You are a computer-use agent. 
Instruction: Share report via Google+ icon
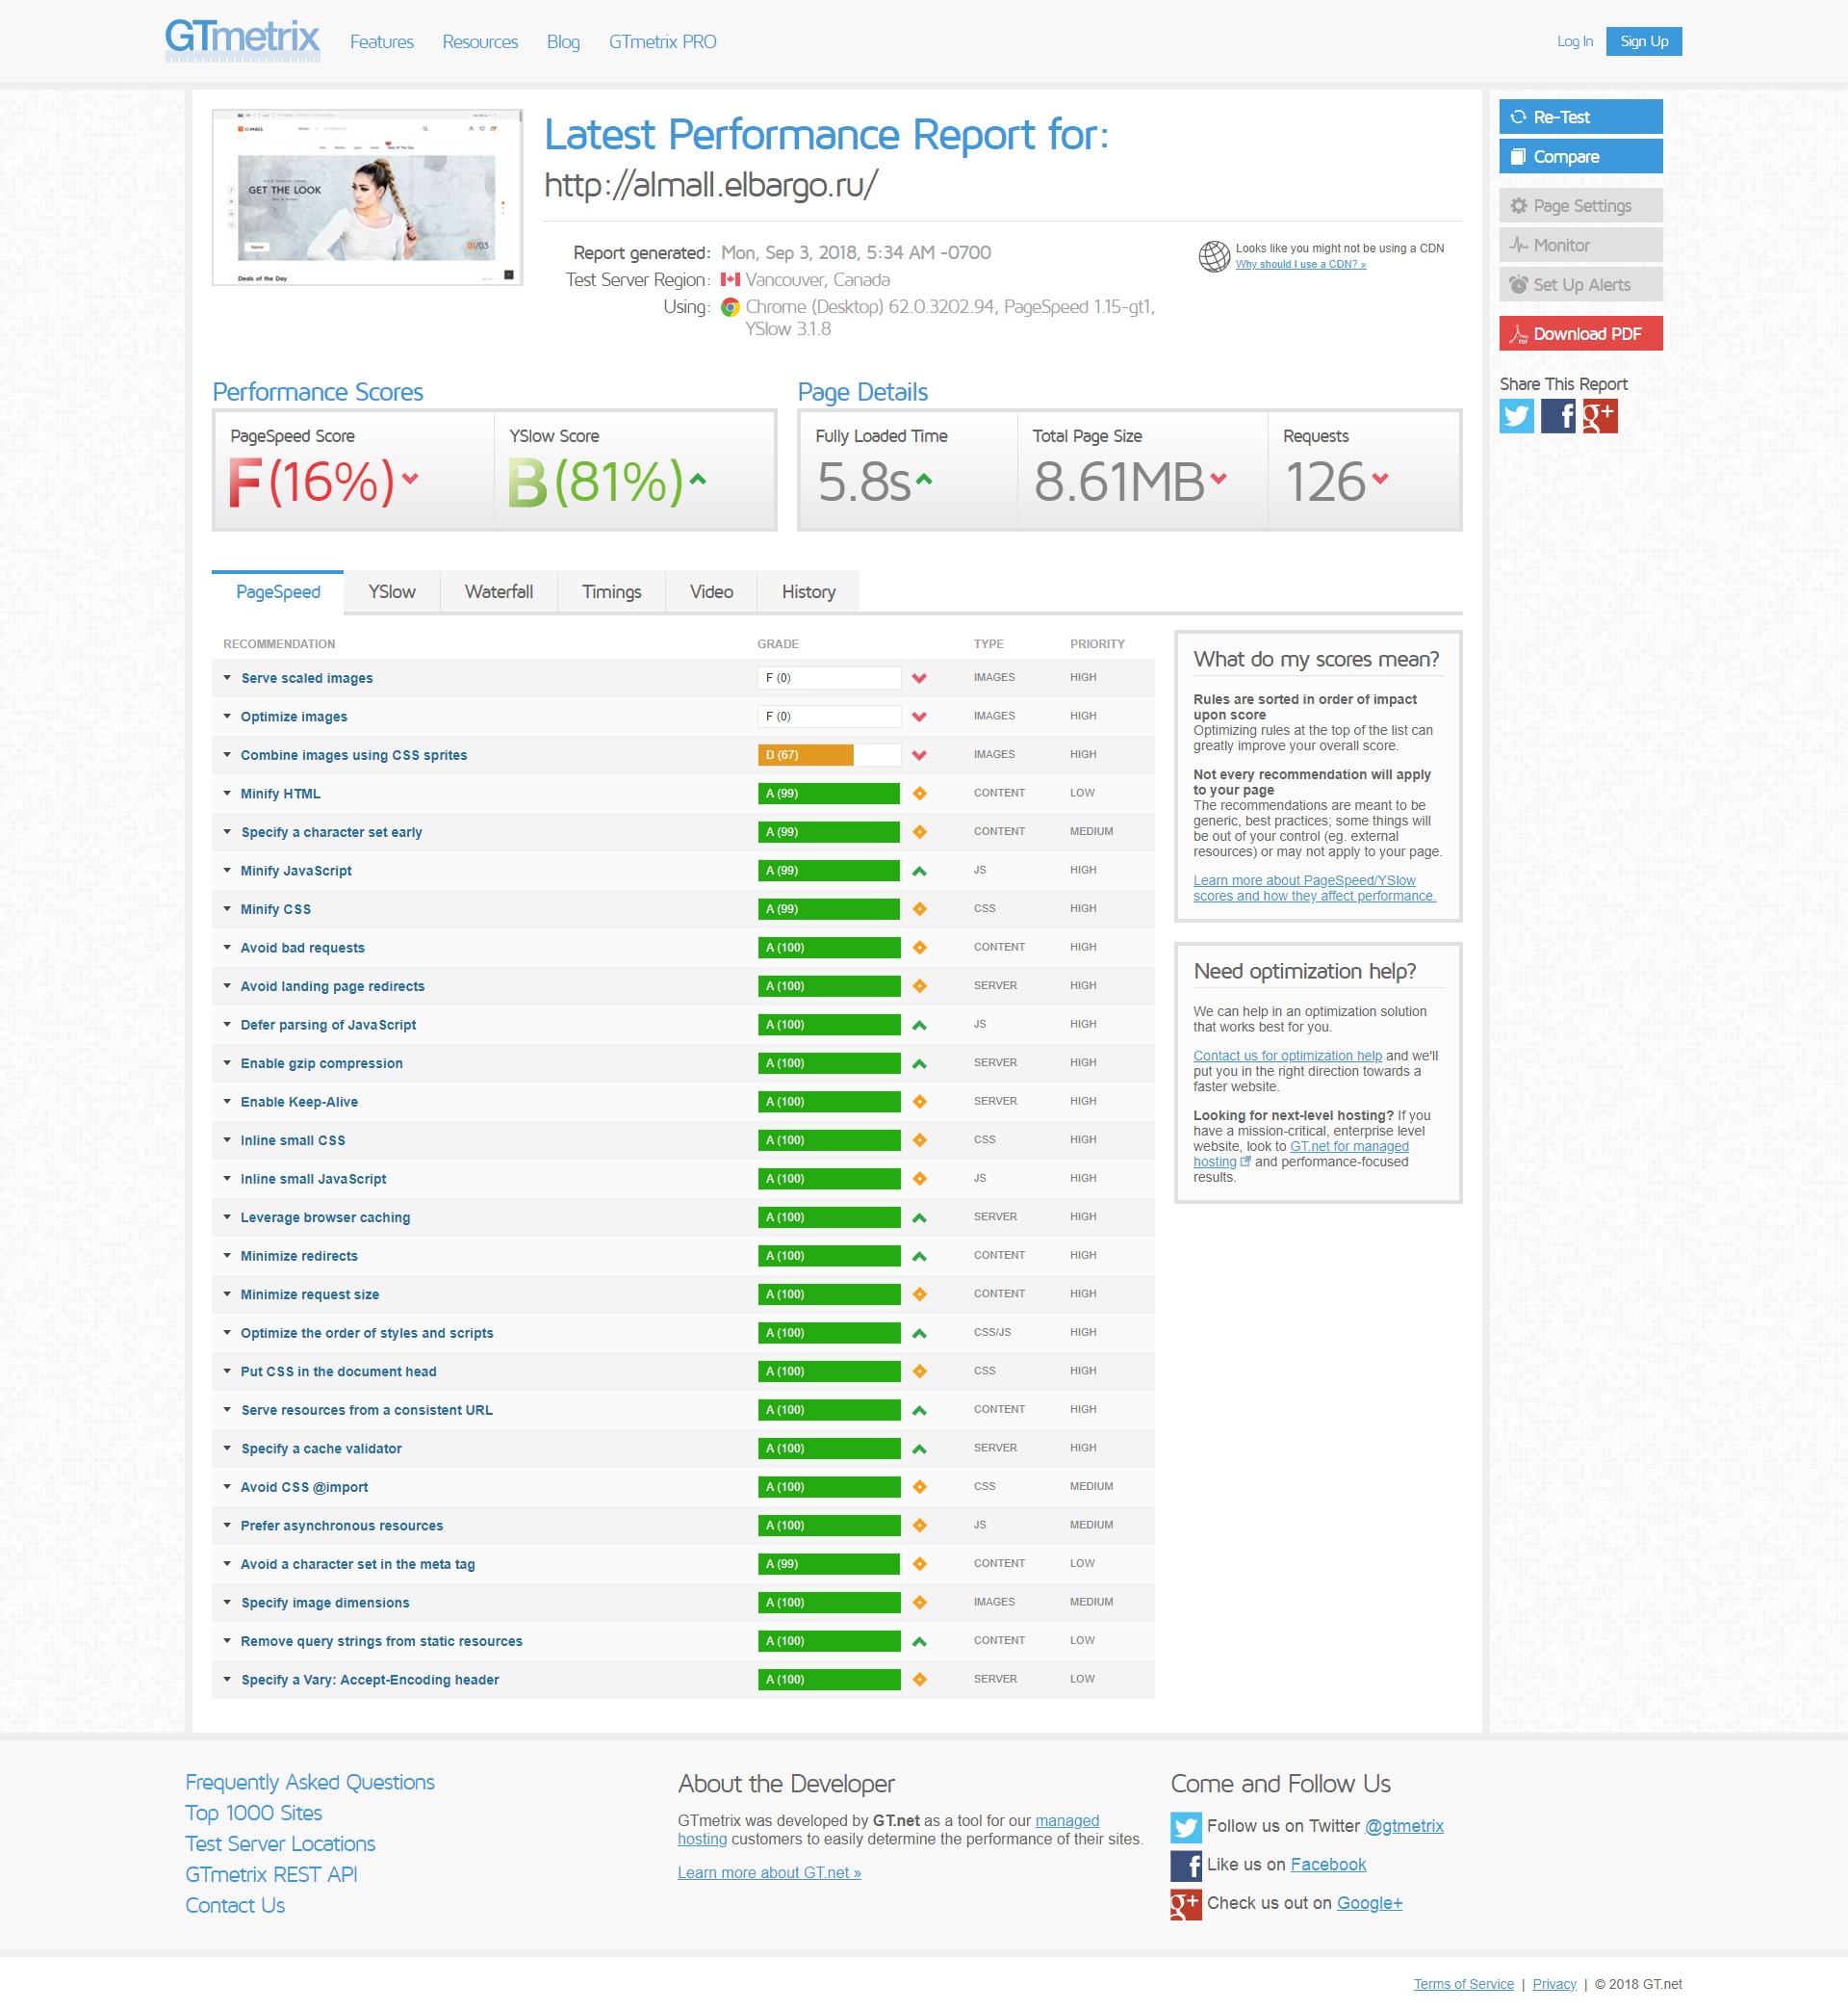click(1599, 416)
